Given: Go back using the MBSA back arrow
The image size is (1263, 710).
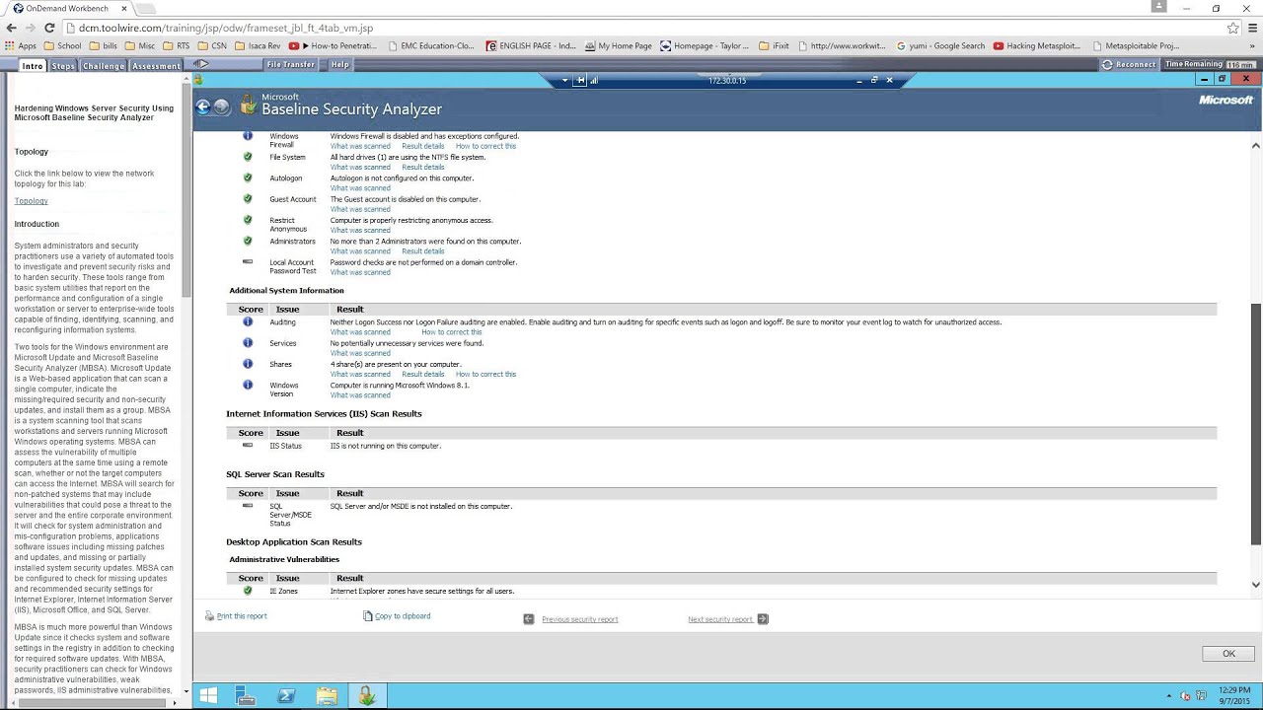Looking at the screenshot, I should pyautogui.click(x=203, y=107).
